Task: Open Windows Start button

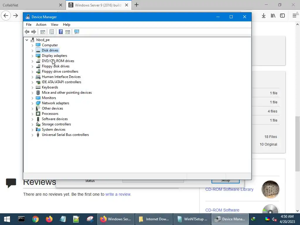Action: pyautogui.click(x=7, y=219)
